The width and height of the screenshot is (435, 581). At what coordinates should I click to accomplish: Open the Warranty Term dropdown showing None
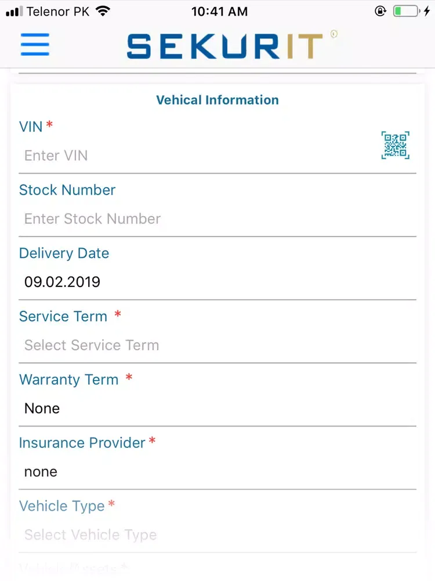coord(217,408)
